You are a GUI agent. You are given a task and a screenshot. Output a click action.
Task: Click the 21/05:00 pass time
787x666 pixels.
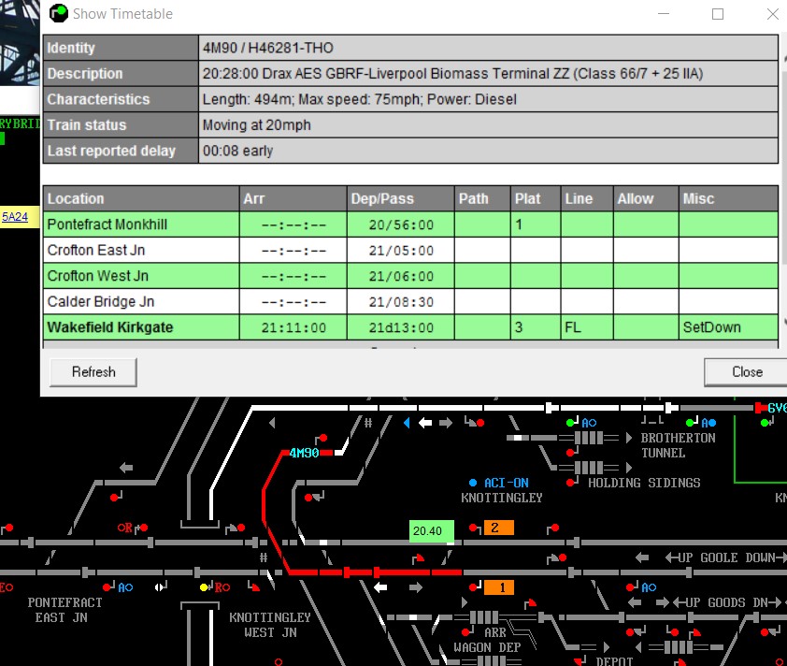[401, 251]
